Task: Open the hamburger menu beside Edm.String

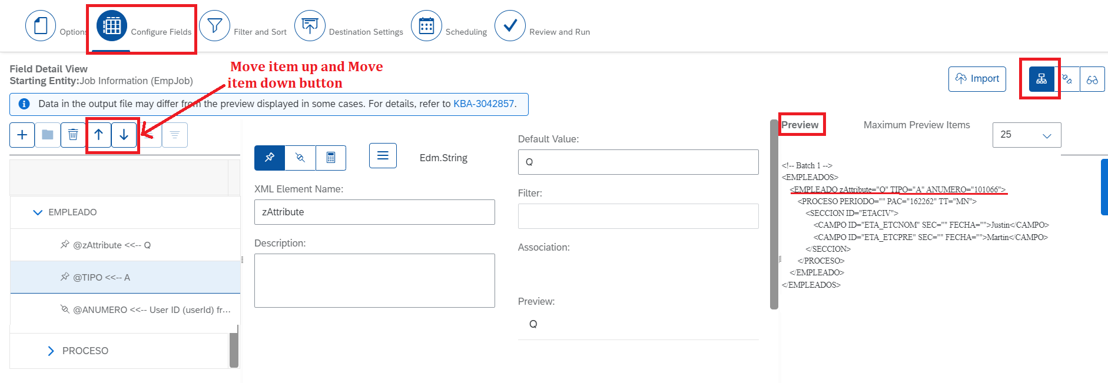Action: click(383, 155)
